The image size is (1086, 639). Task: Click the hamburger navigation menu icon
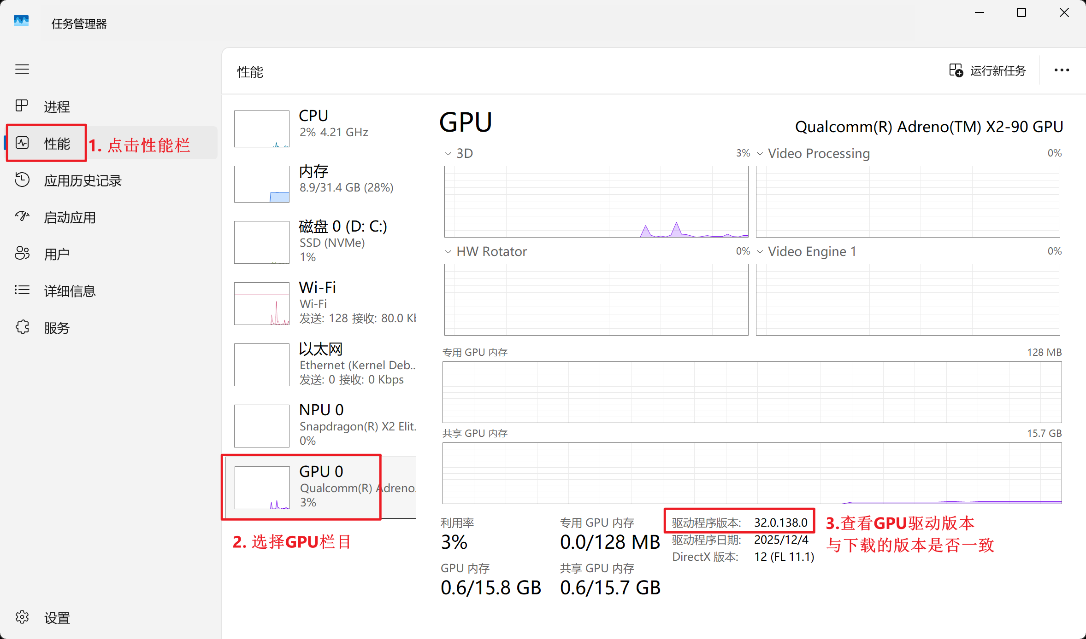click(x=22, y=70)
